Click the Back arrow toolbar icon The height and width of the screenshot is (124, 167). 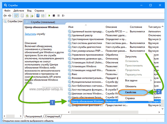5,16
